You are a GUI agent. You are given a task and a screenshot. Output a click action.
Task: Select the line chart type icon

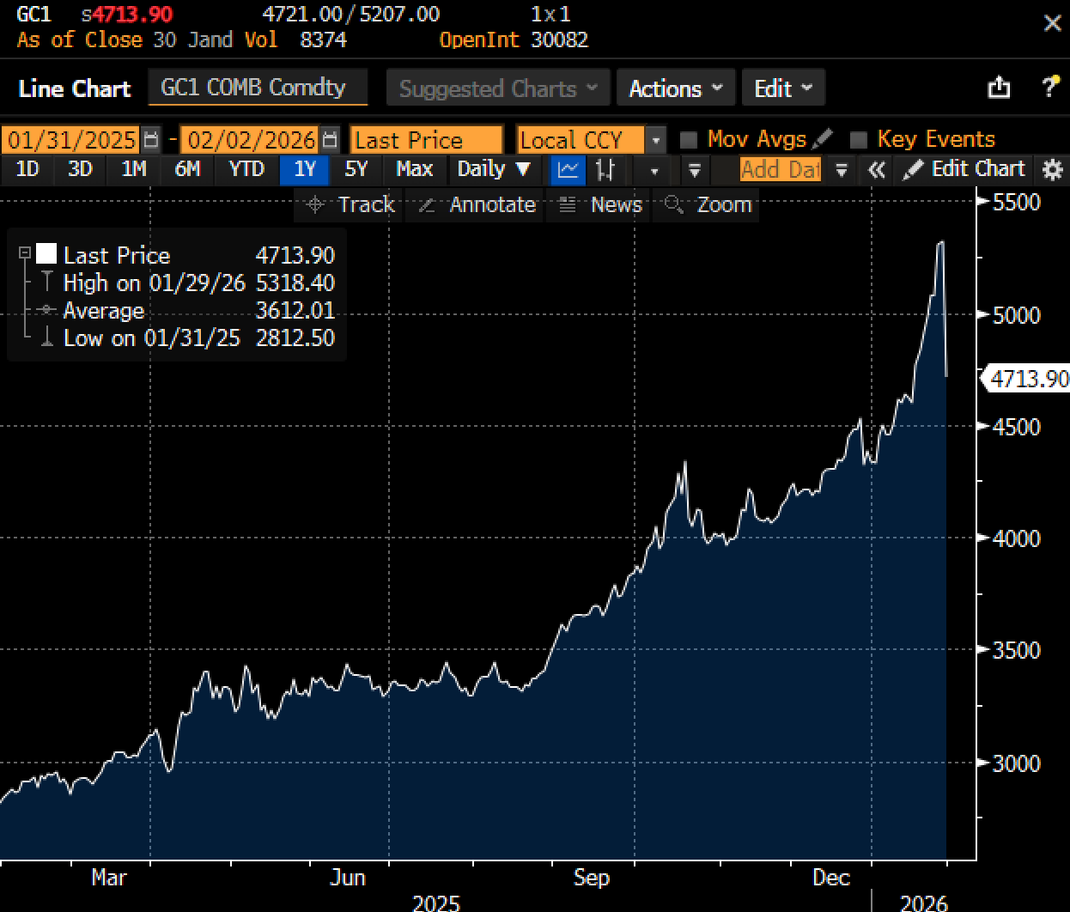coord(568,169)
